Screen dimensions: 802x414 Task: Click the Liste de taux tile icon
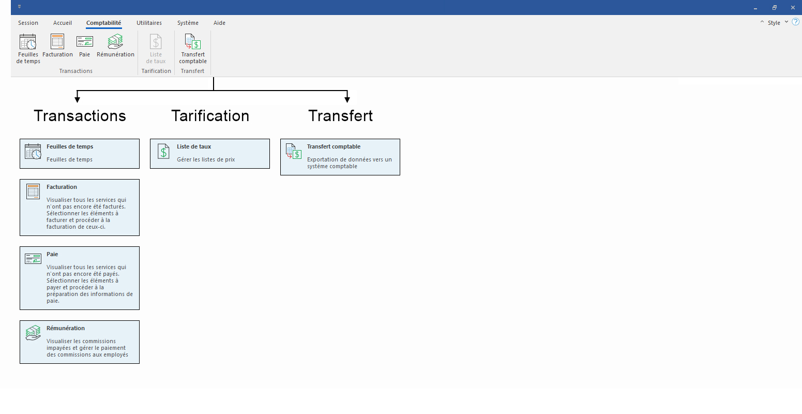point(163,152)
